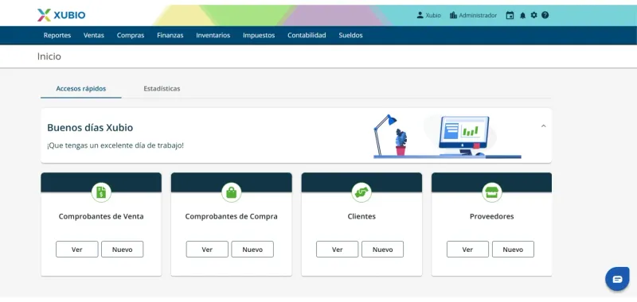Create new Comprobante de Compra
This screenshot has height=302, width=637.
point(252,250)
